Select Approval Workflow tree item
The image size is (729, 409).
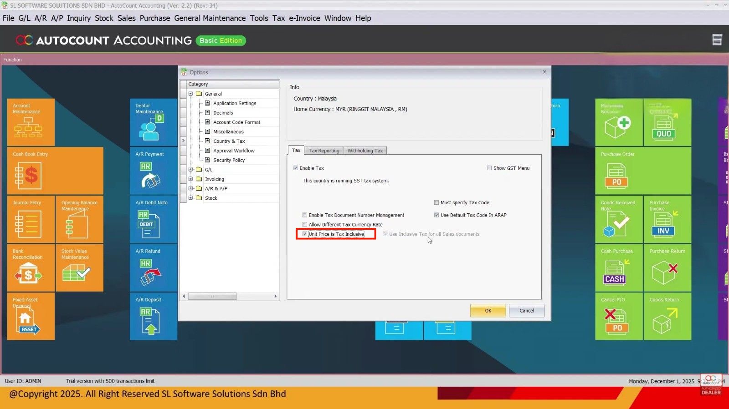point(234,151)
